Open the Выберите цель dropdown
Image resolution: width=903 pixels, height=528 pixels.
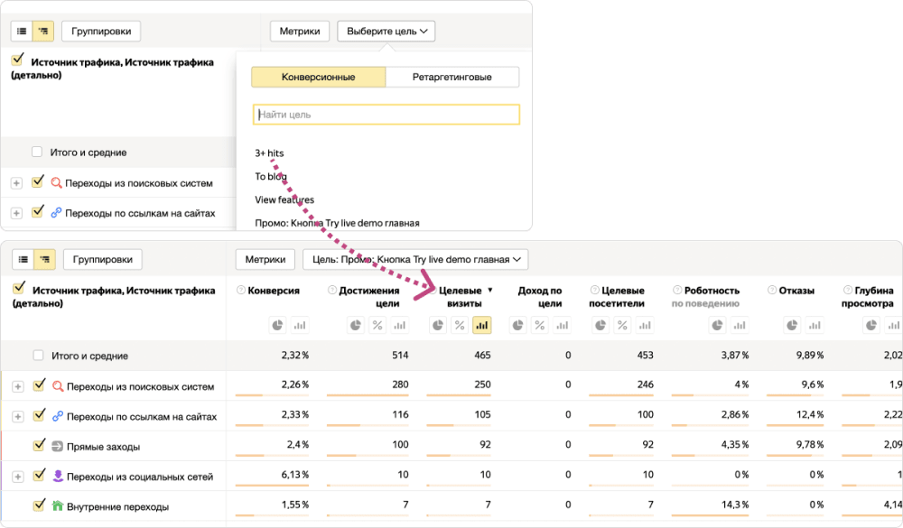386,31
